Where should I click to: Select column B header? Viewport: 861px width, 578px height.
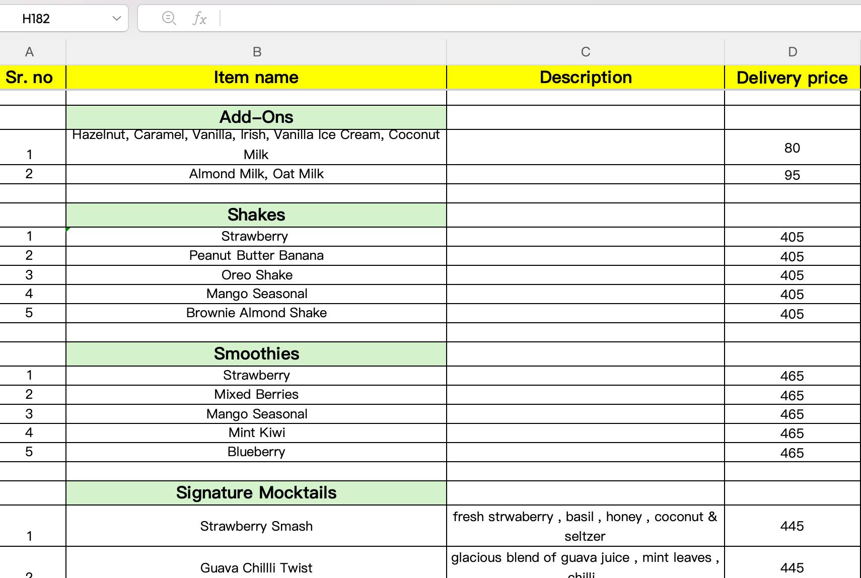click(x=256, y=52)
